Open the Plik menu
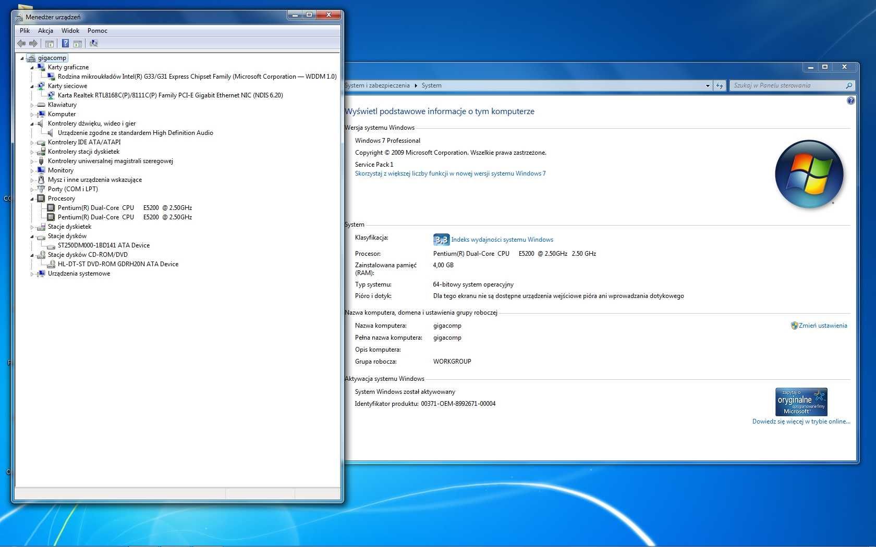Screen dimensions: 876x547 coord(25,31)
